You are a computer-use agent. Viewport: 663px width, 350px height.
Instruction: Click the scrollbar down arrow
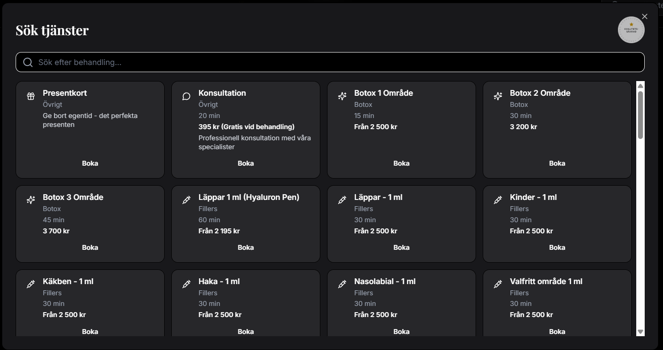tap(641, 332)
